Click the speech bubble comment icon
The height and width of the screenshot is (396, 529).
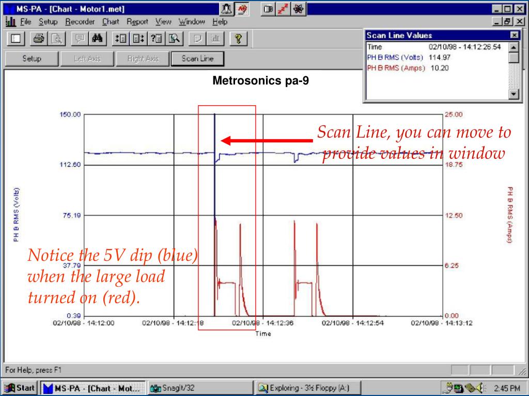coord(80,39)
